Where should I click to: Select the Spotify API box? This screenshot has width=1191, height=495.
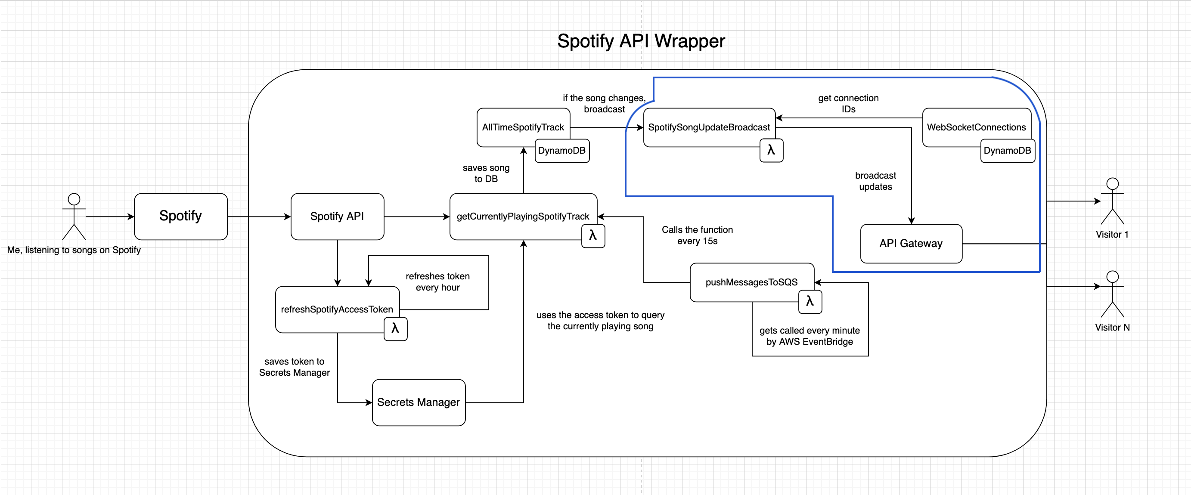point(338,217)
